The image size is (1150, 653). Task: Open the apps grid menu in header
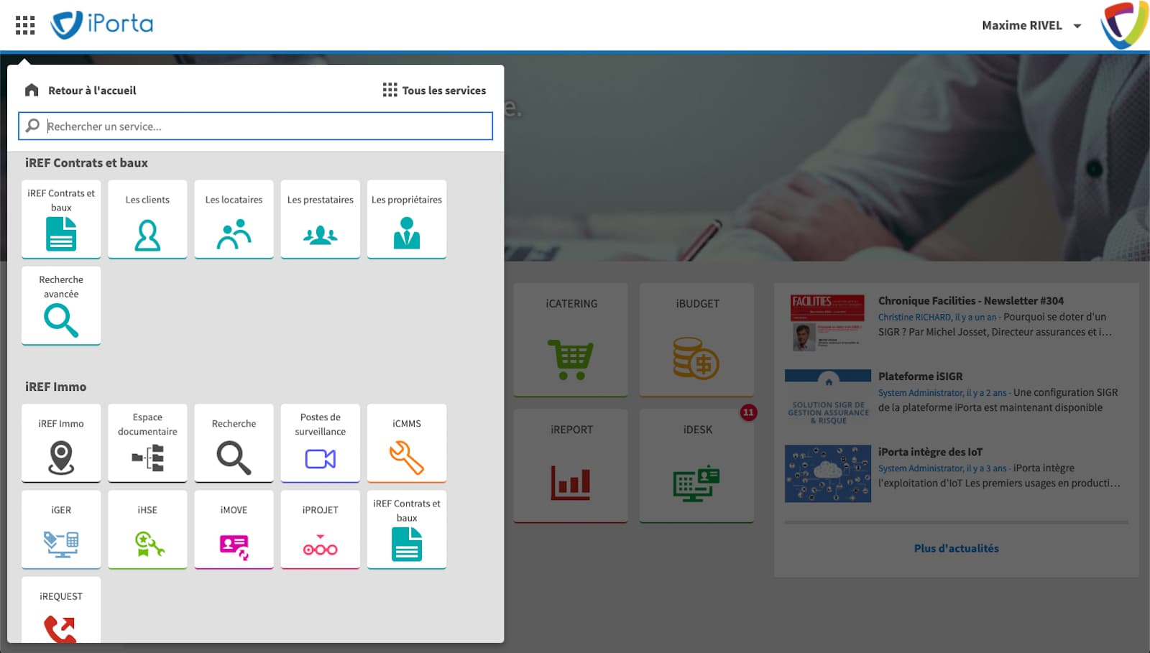click(x=25, y=25)
